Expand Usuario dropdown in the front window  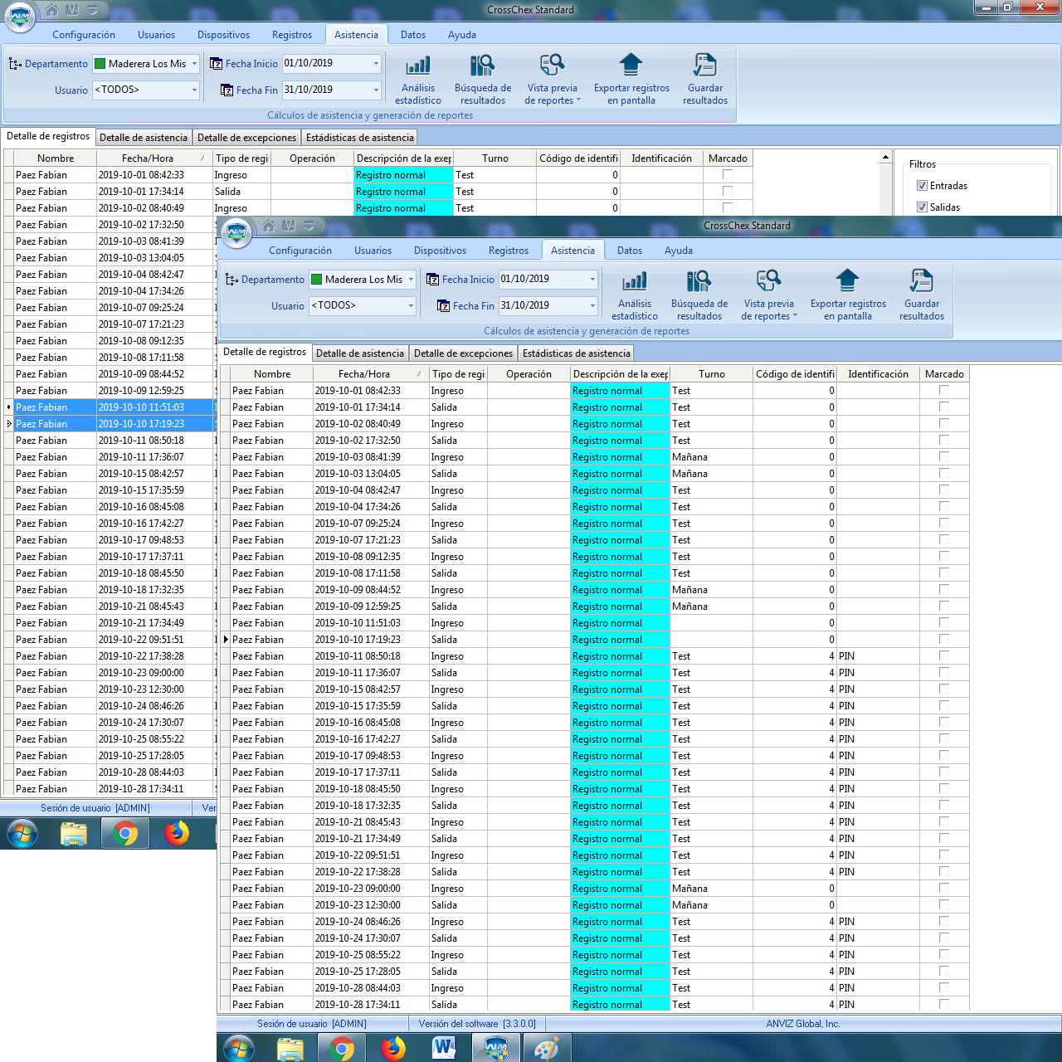tap(411, 305)
